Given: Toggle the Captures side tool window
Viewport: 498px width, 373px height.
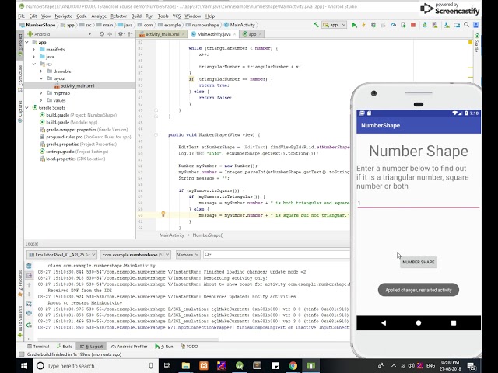Looking at the screenshot, I should (20, 112).
